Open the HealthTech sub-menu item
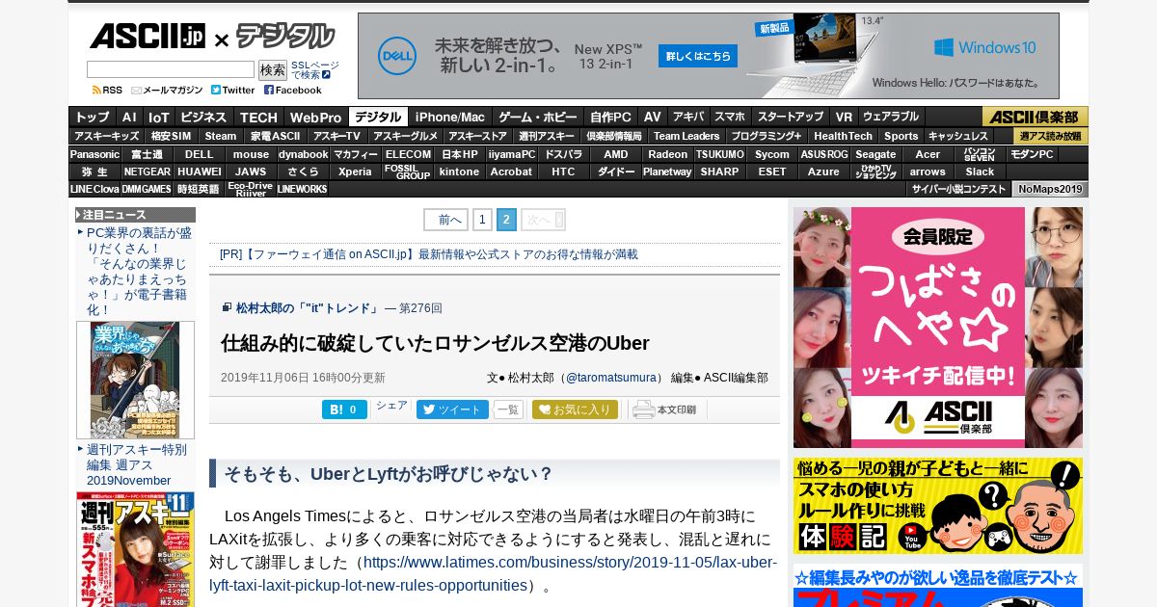 (843, 136)
